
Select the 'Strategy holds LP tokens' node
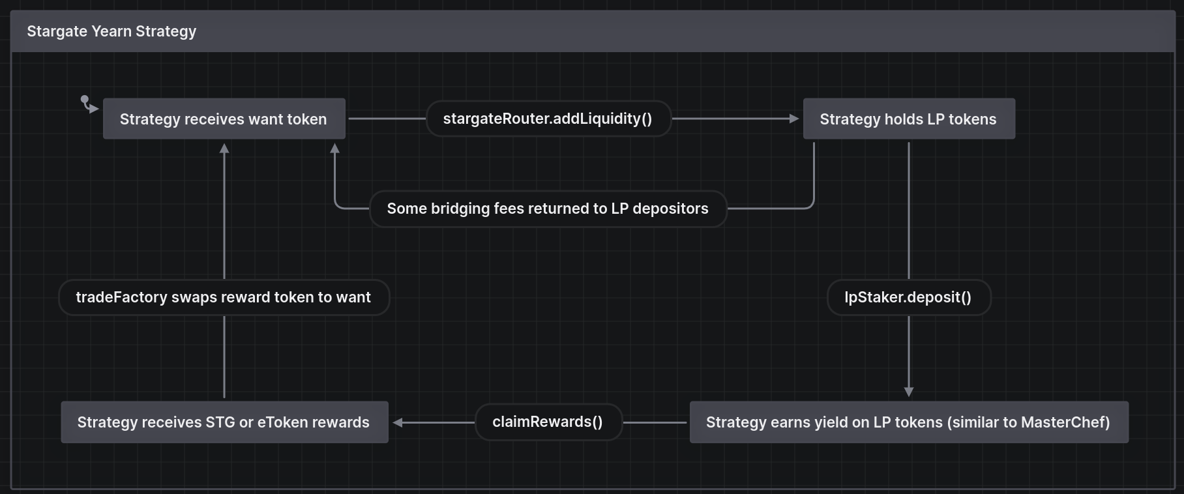pyautogui.click(x=909, y=119)
